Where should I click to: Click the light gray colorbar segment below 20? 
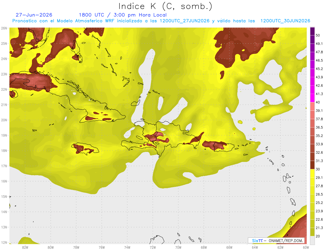click(312, 240)
